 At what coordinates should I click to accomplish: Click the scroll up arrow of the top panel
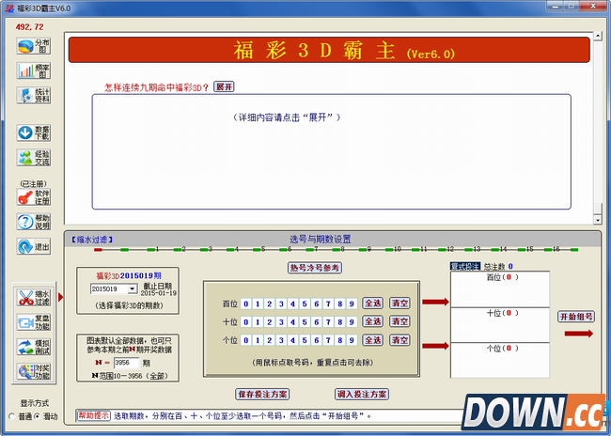[x=598, y=36]
